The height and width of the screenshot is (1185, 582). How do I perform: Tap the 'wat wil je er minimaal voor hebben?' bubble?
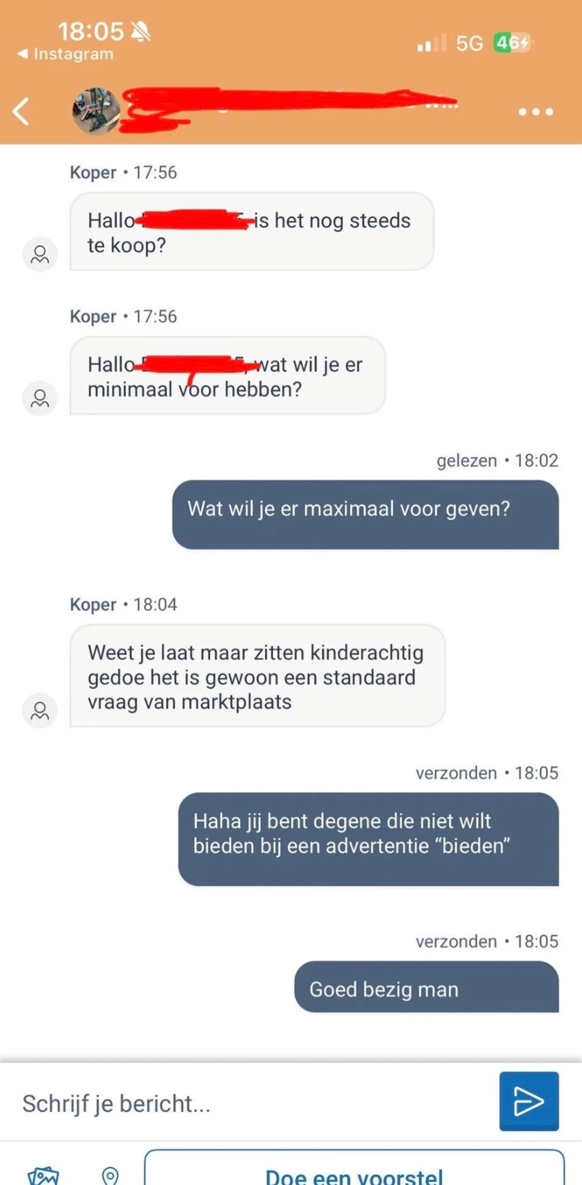(x=227, y=376)
